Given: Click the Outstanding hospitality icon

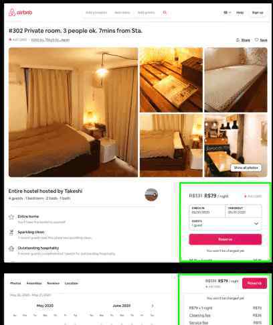Looking at the screenshot, I should 11,249.
